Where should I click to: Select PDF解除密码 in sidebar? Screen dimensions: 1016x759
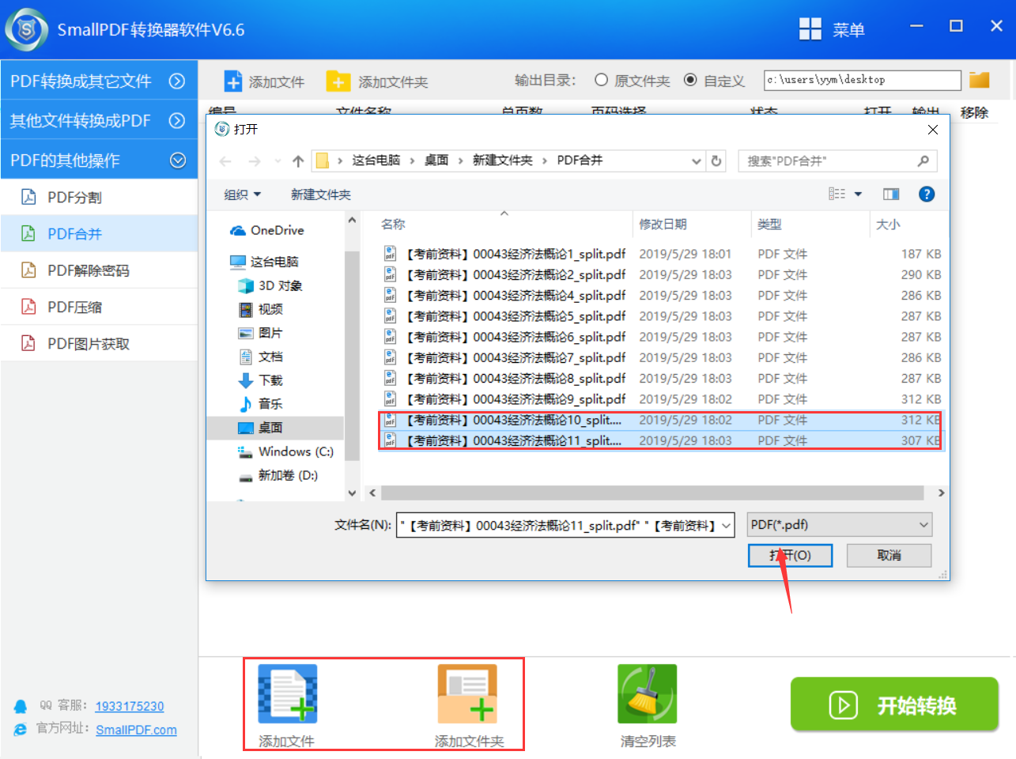99,270
